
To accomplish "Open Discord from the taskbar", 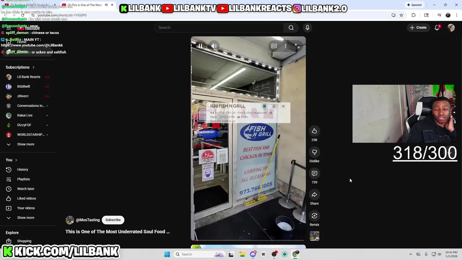I will click(x=253, y=254).
